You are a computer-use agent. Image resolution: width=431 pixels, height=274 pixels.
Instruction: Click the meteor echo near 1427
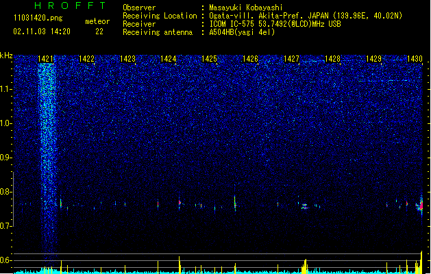tap(304, 206)
